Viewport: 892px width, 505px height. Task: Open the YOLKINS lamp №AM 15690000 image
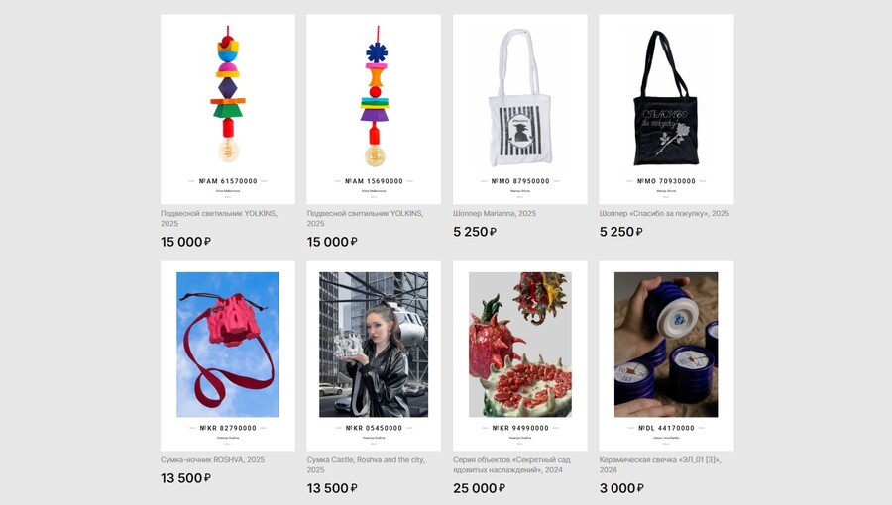[374, 109]
